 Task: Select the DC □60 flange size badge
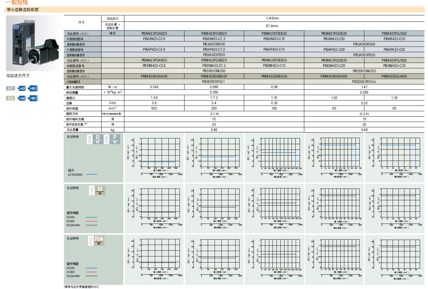tap(33, 98)
